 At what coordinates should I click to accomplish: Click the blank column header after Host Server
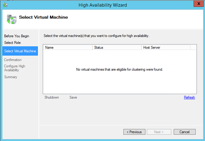point(193,48)
